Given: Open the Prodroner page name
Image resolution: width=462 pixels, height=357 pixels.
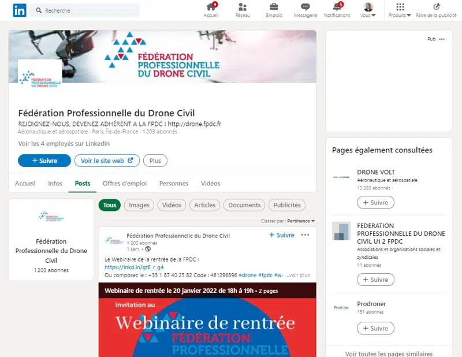Looking at the screenshot, I should [371, 304].
